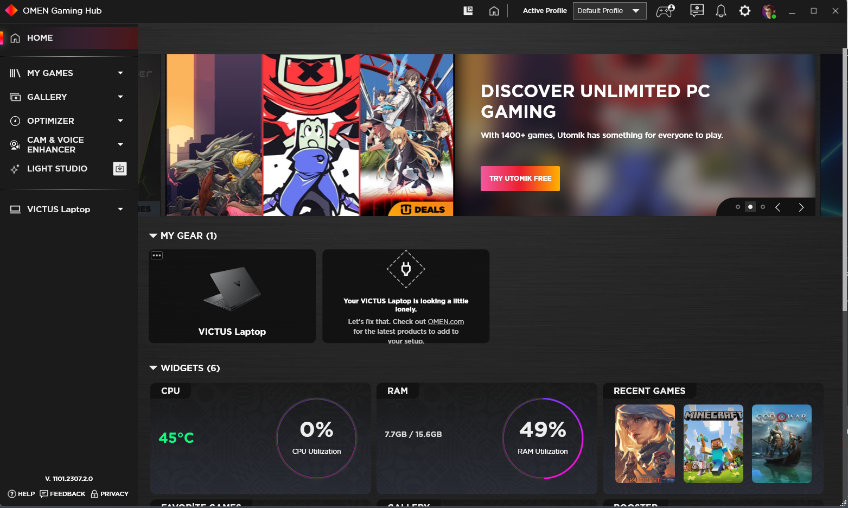Select the first banner slide dot
This screenshot has height=508, width=848.
click(738, 207)
